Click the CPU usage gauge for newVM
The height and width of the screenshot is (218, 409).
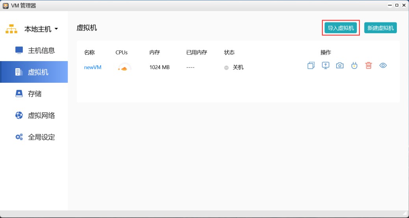coord(124,68)
